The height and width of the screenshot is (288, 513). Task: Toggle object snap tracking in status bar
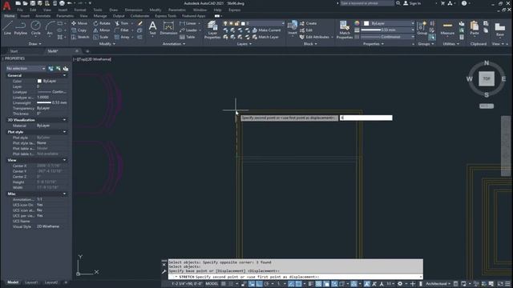pos(291,284)
